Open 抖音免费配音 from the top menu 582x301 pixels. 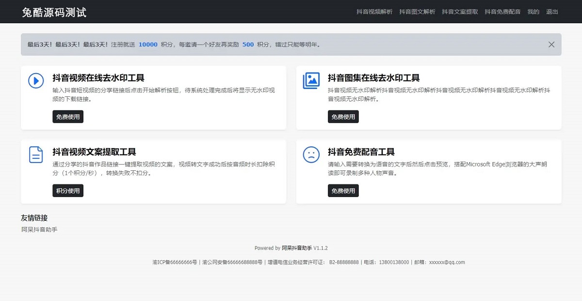(x=502, y=12)
